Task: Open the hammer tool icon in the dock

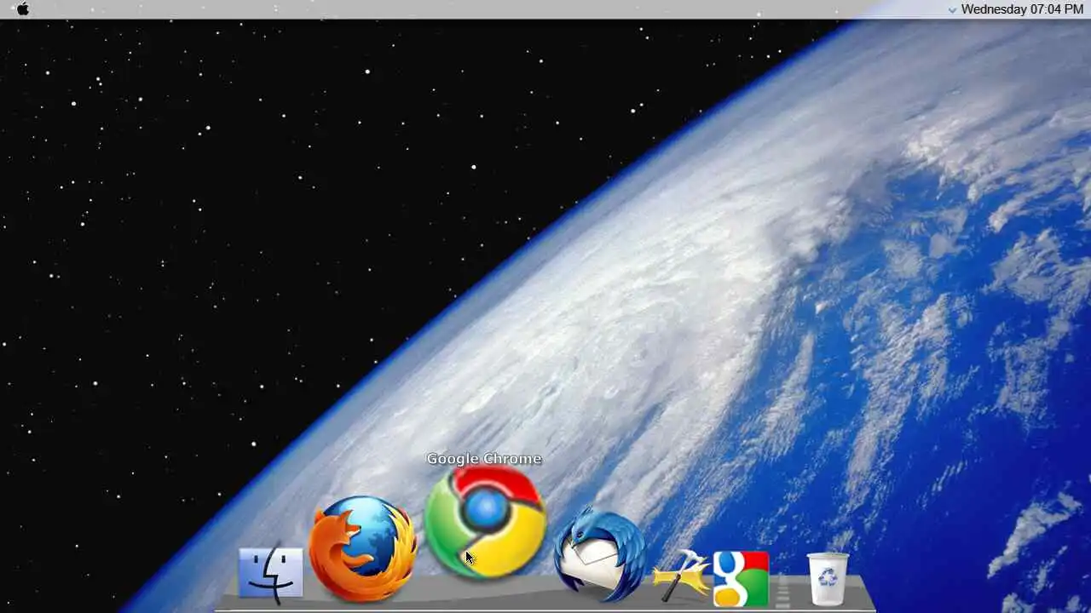Action: [x=681, y=575]
